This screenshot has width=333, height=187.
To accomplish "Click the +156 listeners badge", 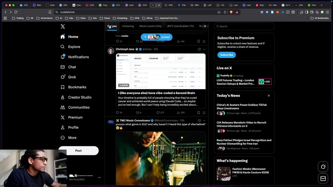I will [x=265, y=82].
